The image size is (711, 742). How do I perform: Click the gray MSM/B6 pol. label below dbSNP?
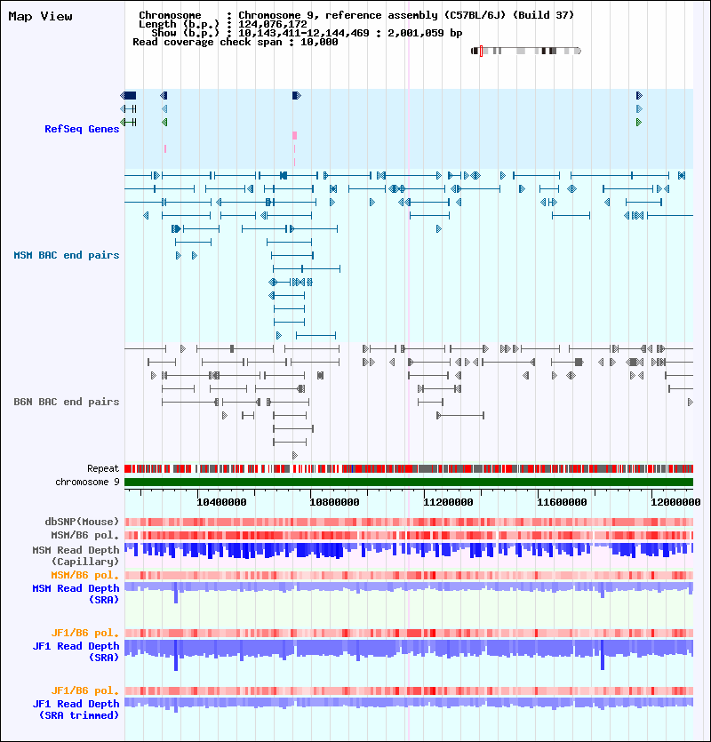84,535
